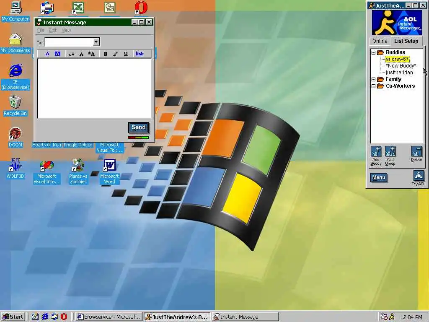Click the system clock showing 12:04 PM
Screen dimensions: 429x322
point(411,317)
